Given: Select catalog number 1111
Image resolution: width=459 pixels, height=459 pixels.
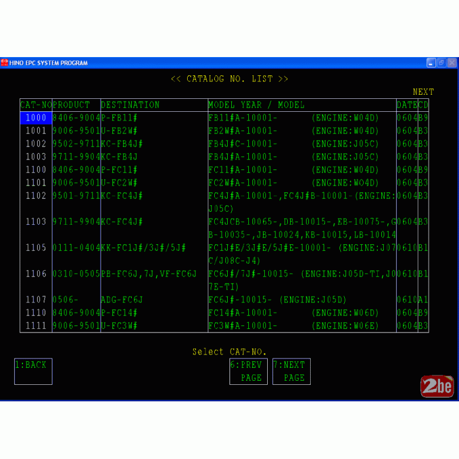Looking at the screenshot, I should (x=36, y=325).
